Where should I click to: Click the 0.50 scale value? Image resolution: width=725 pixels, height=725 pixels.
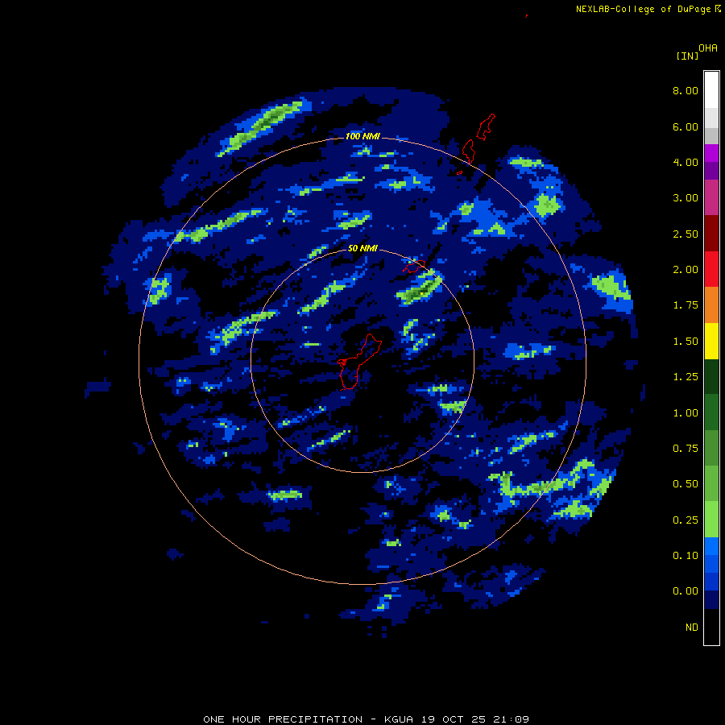[x=686, y=484]
